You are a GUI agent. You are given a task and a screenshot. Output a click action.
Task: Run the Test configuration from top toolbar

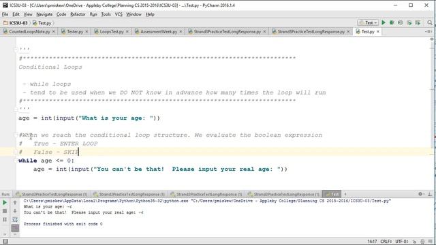click(x=384, y=22)
